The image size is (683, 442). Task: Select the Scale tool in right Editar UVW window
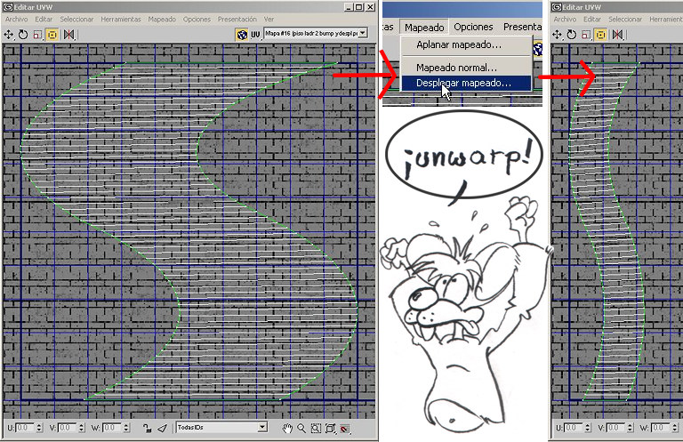[x=586, y=35]
